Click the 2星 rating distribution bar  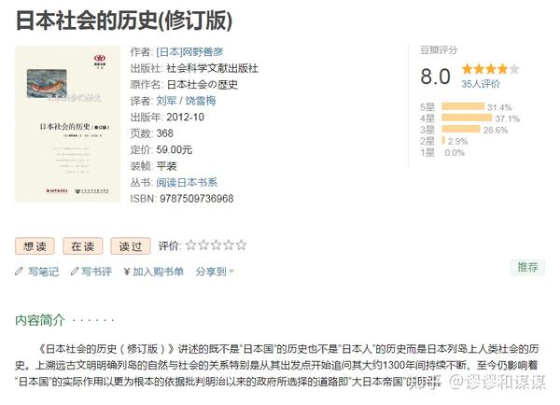(443, 140)
